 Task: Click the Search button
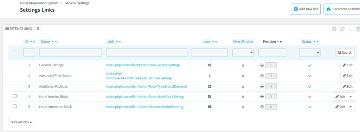[x=345, y=52]
